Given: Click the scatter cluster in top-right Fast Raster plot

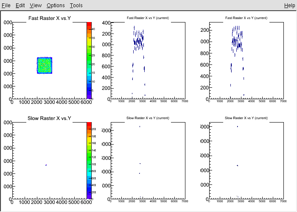Looking at the screenshot, I should coord(237,40).
